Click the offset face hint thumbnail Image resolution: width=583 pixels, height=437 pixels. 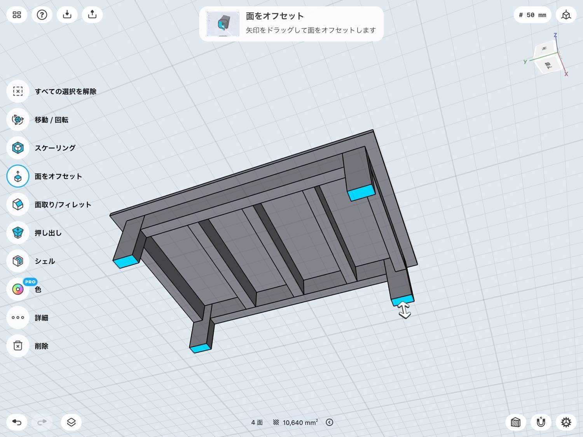(223, 24)
